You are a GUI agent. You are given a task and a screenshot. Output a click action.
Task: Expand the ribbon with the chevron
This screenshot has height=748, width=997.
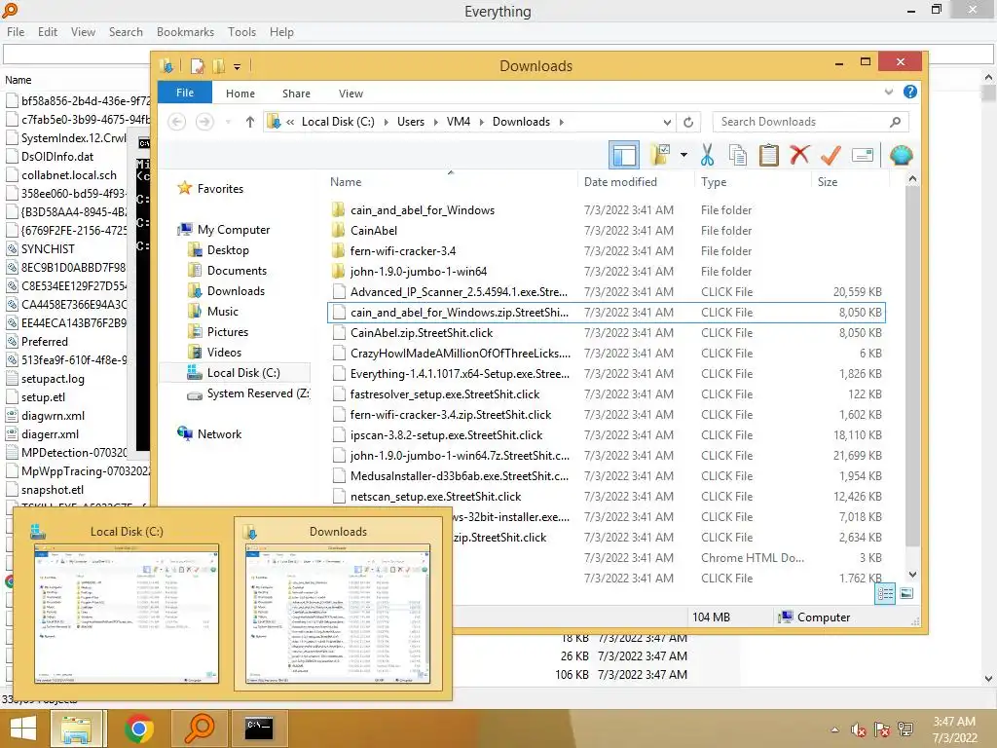coord(888,93)
